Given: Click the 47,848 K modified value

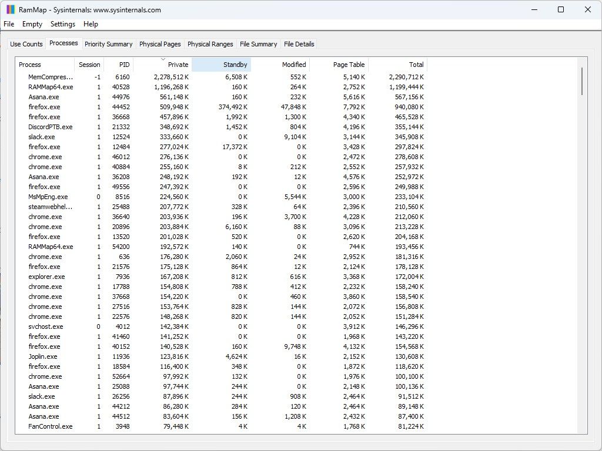Looking at the screenshot, I should click(293, 107).
